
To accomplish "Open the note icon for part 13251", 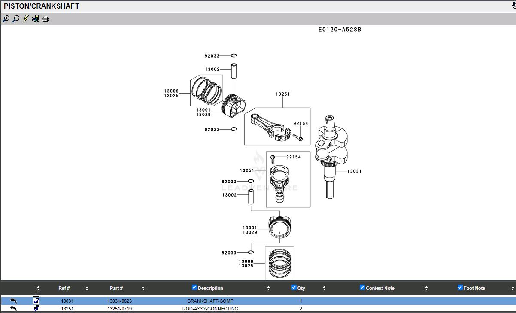I will point(36,309).
